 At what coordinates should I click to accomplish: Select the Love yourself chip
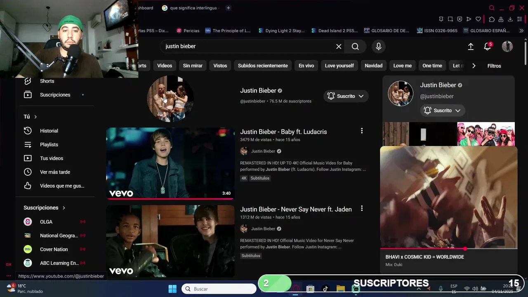(339, 66)
